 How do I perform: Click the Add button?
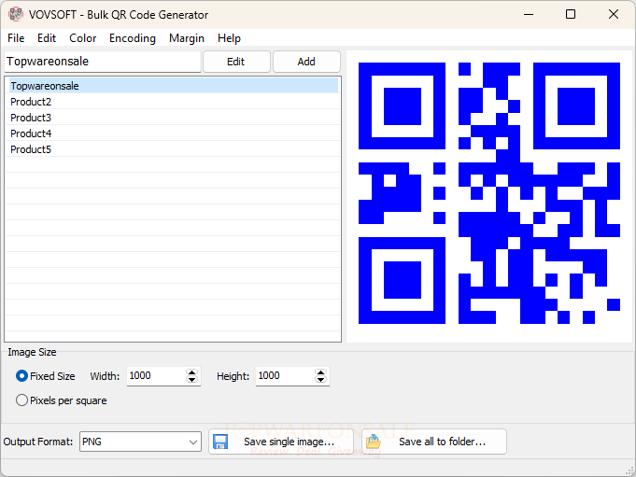click(x=306, y=62)
